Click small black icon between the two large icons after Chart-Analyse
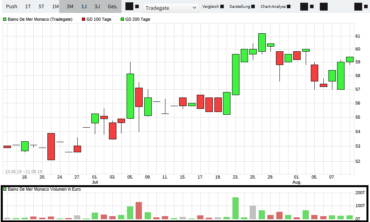Screen dimensions: 370x222 pyautogui.click(x=312, y=6)
